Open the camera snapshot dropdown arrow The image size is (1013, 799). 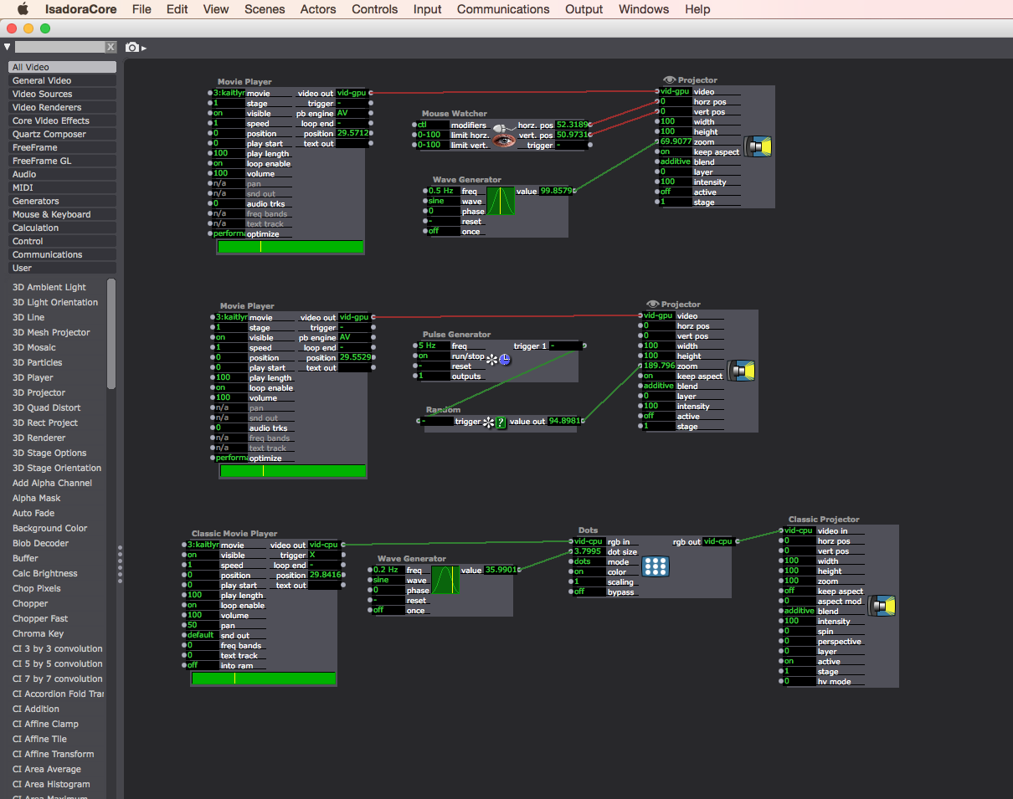144,49
